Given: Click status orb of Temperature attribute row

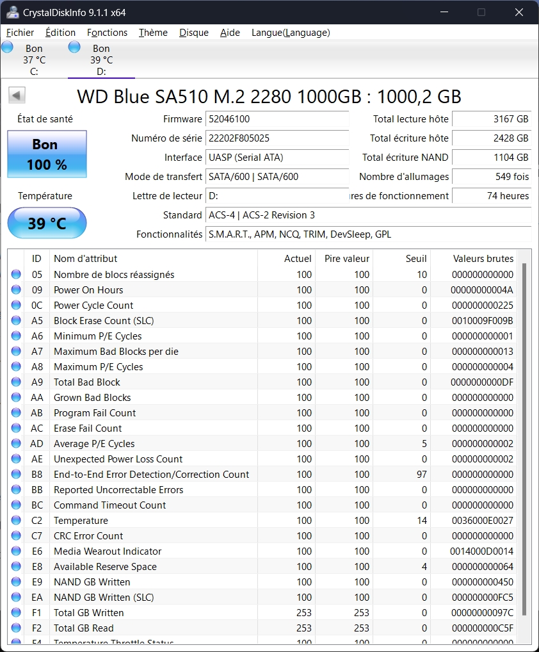Looking at the screenshot, I should (x=16, y=521).
